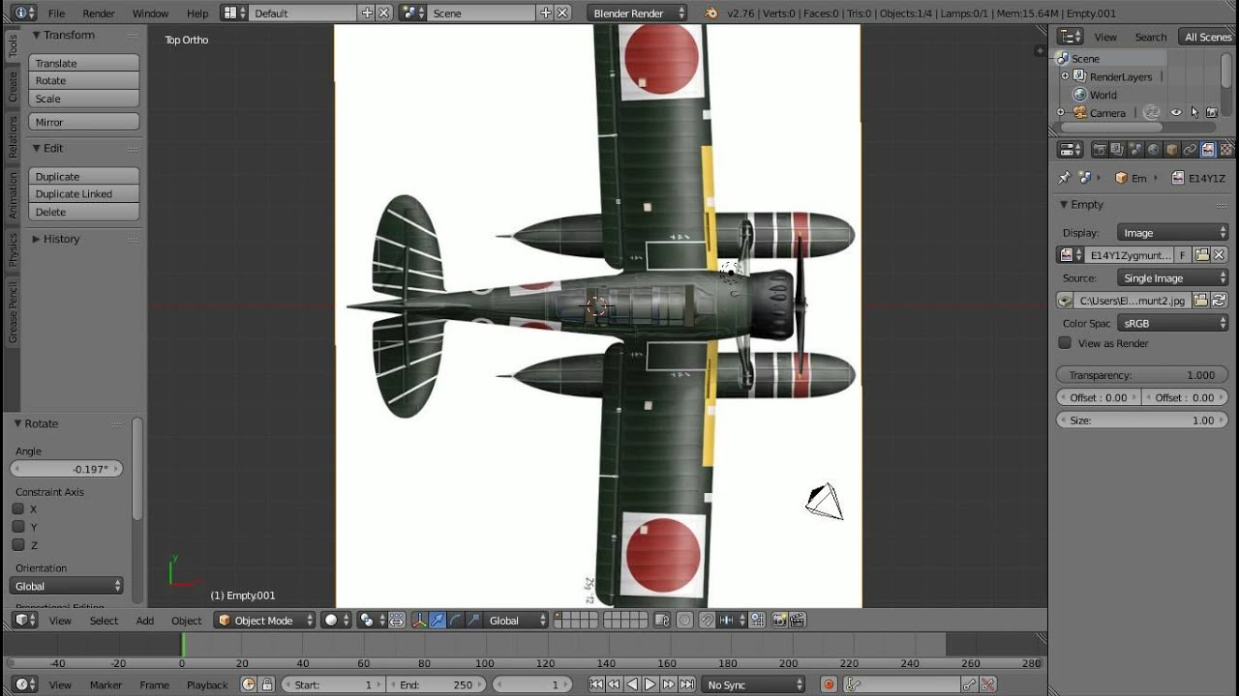Open the Color Space sRGB dropdown
The image size is (1239, 696).
(1173, 324)
